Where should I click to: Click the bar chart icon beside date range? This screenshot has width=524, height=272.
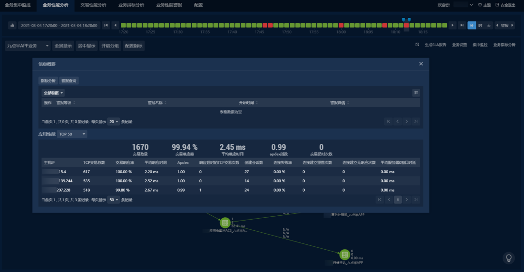pos(12,25)
